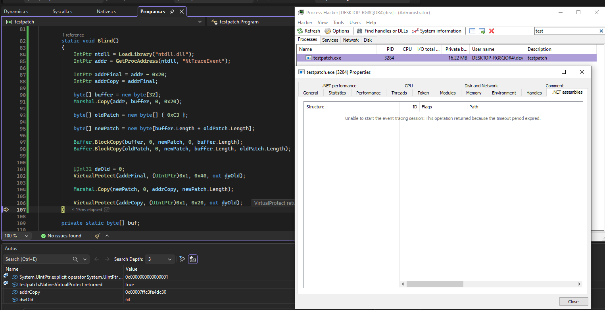Go to next Autos search result arrow

[107, 259]
